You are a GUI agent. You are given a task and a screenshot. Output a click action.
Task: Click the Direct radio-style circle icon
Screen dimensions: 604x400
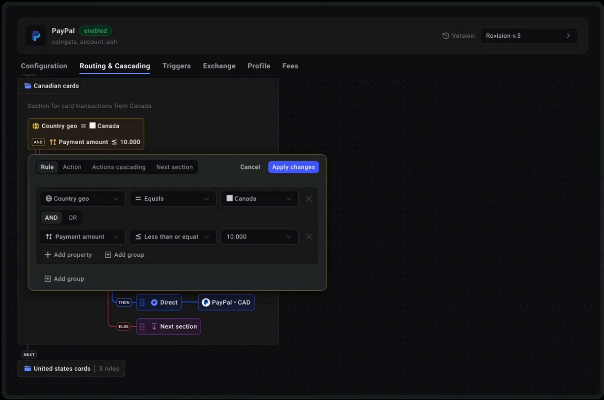tap(154, 302)
